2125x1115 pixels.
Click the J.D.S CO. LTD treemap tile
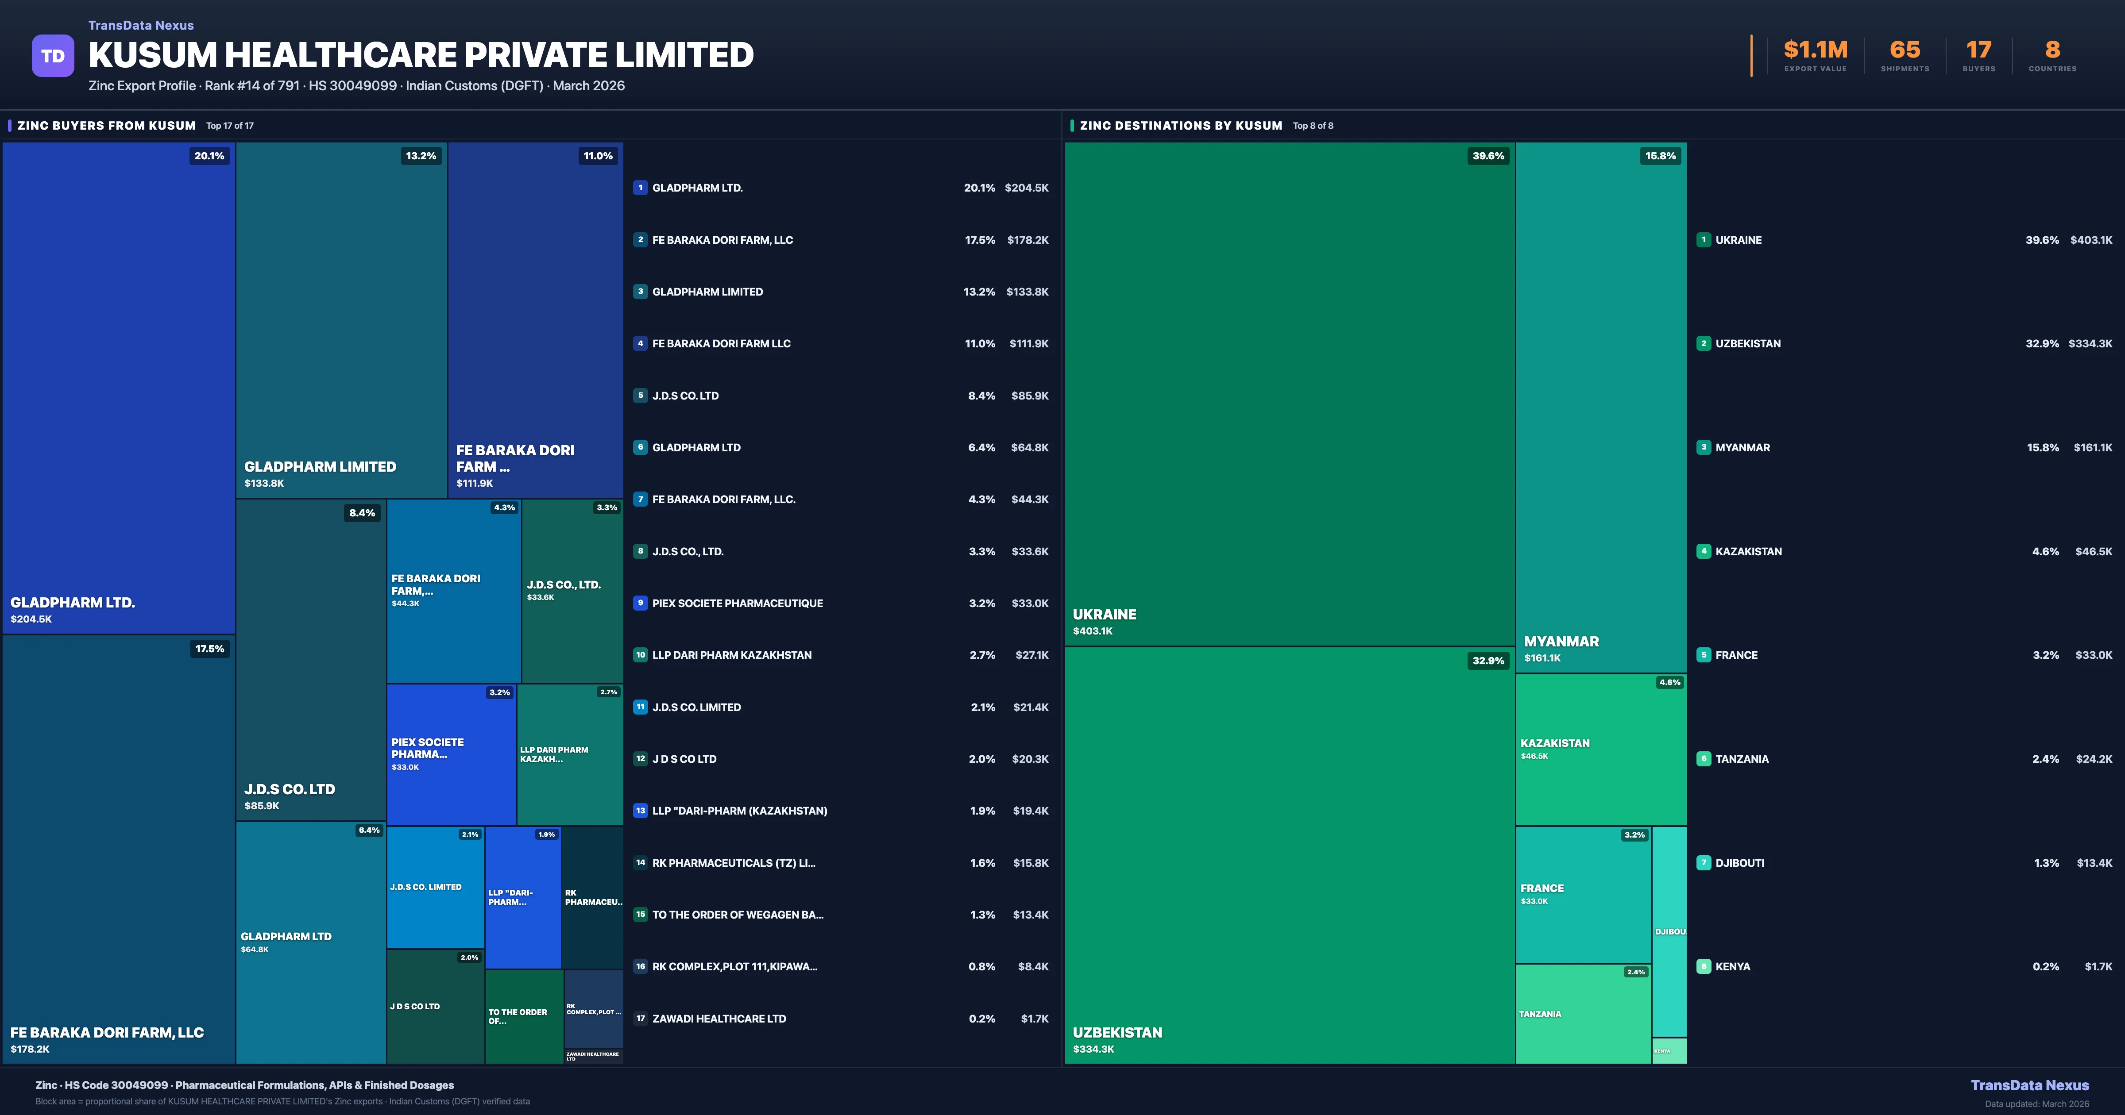point(311,660)
